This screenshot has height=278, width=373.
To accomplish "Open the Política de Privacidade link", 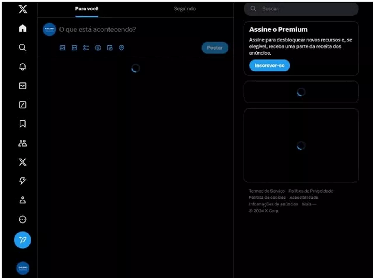I will (x=311, y=191).
